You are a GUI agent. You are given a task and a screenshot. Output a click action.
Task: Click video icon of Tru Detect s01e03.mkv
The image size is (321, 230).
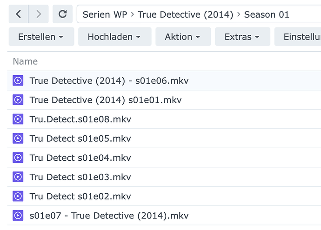click(18, 177)
